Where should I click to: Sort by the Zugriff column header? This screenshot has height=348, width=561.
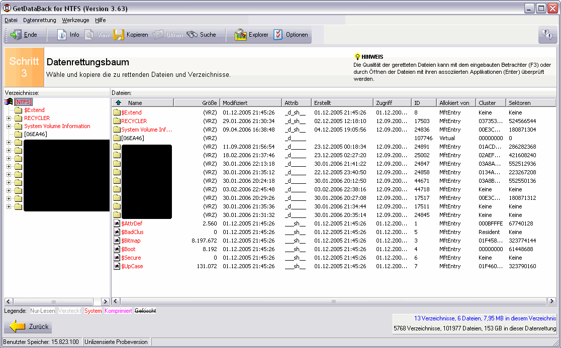(x=392, y=102)
